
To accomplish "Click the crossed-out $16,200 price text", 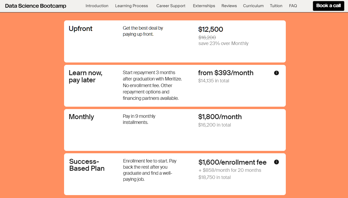I will click(x=207, y=38).
